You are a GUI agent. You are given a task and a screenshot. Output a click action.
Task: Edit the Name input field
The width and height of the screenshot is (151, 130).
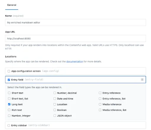coord(75,22)
